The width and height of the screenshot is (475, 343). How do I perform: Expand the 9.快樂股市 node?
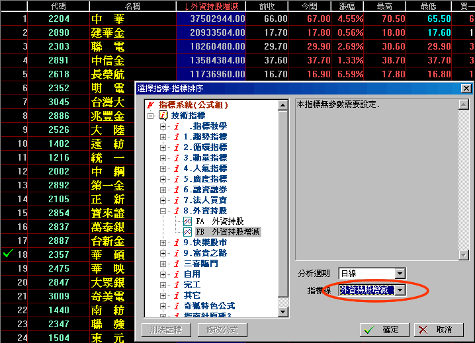pyautogui.click(x=163, y=243)
